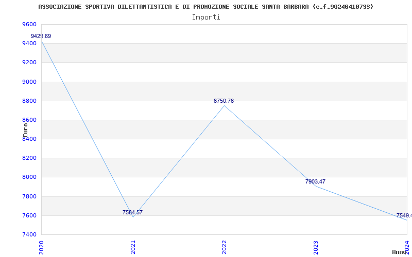412x257 pixels.
Task: Click the 8750.76 peak value label
Action: [x=224, y=101]
